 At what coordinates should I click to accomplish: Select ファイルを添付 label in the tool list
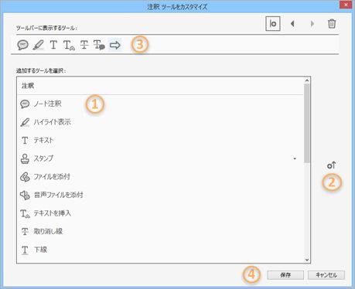(x=52, y=176)
